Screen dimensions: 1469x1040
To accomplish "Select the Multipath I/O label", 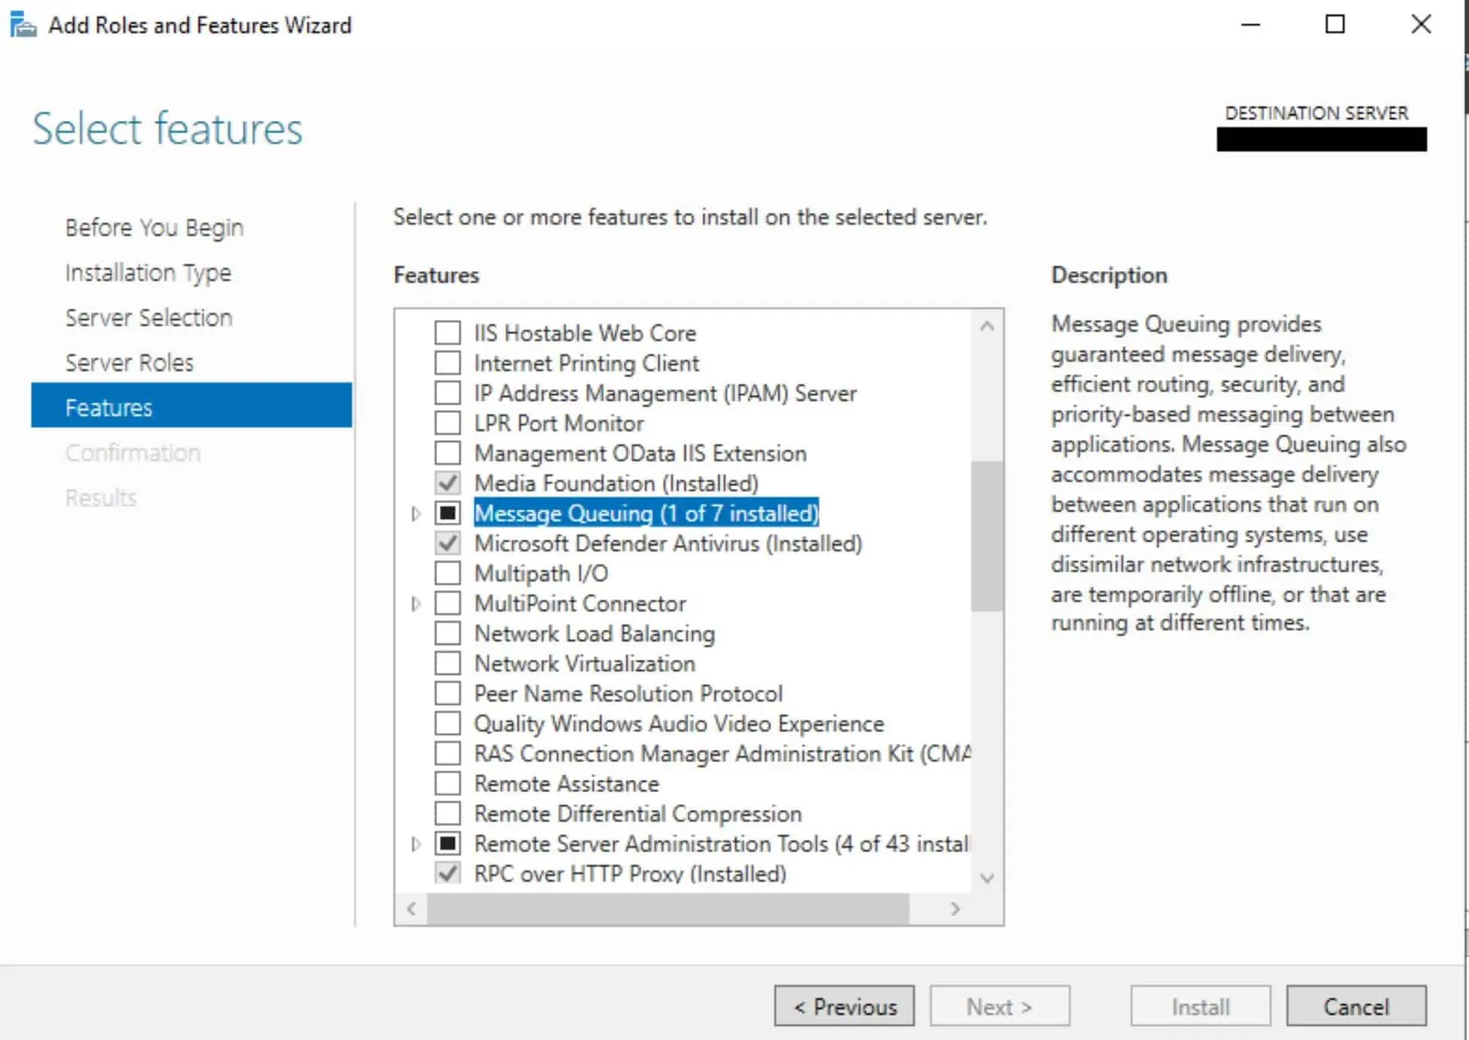I will [x=541, y=573].
